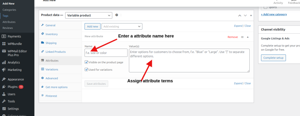The image size is (300, 116).
Task: Open the Reviews submenu item
Action: 8,28
